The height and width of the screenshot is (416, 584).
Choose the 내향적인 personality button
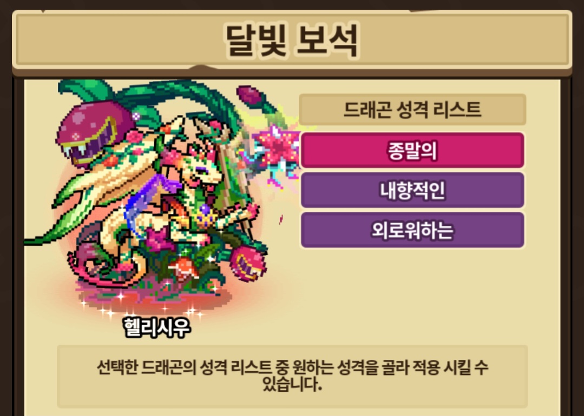(x=412, y=190)
